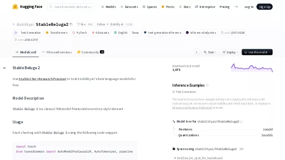Click the Inference Examples info icon

207,85
